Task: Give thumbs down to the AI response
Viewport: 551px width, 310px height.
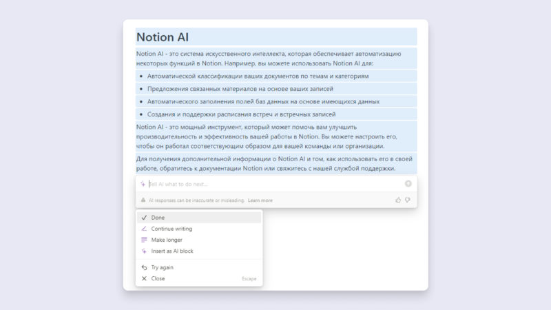Action: [407, 200]
